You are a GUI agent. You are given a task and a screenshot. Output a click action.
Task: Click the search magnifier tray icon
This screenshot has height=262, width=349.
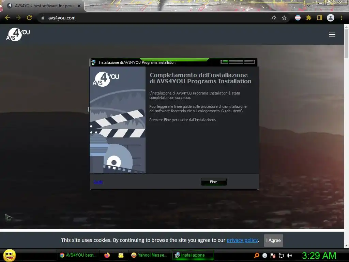pos(256,255)
